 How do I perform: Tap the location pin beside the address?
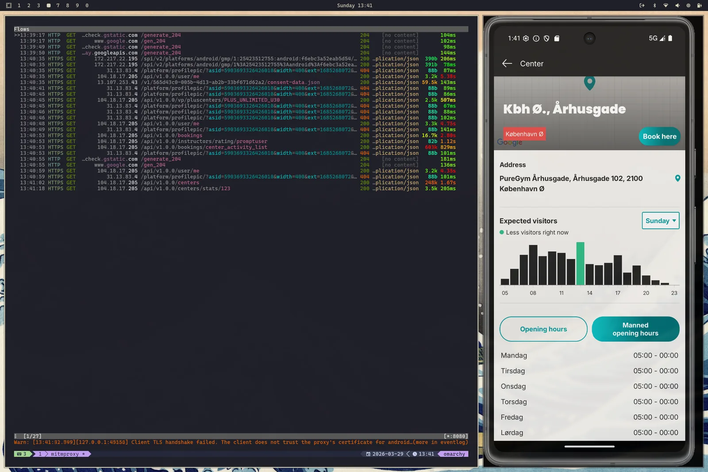[x=677, y=178]
